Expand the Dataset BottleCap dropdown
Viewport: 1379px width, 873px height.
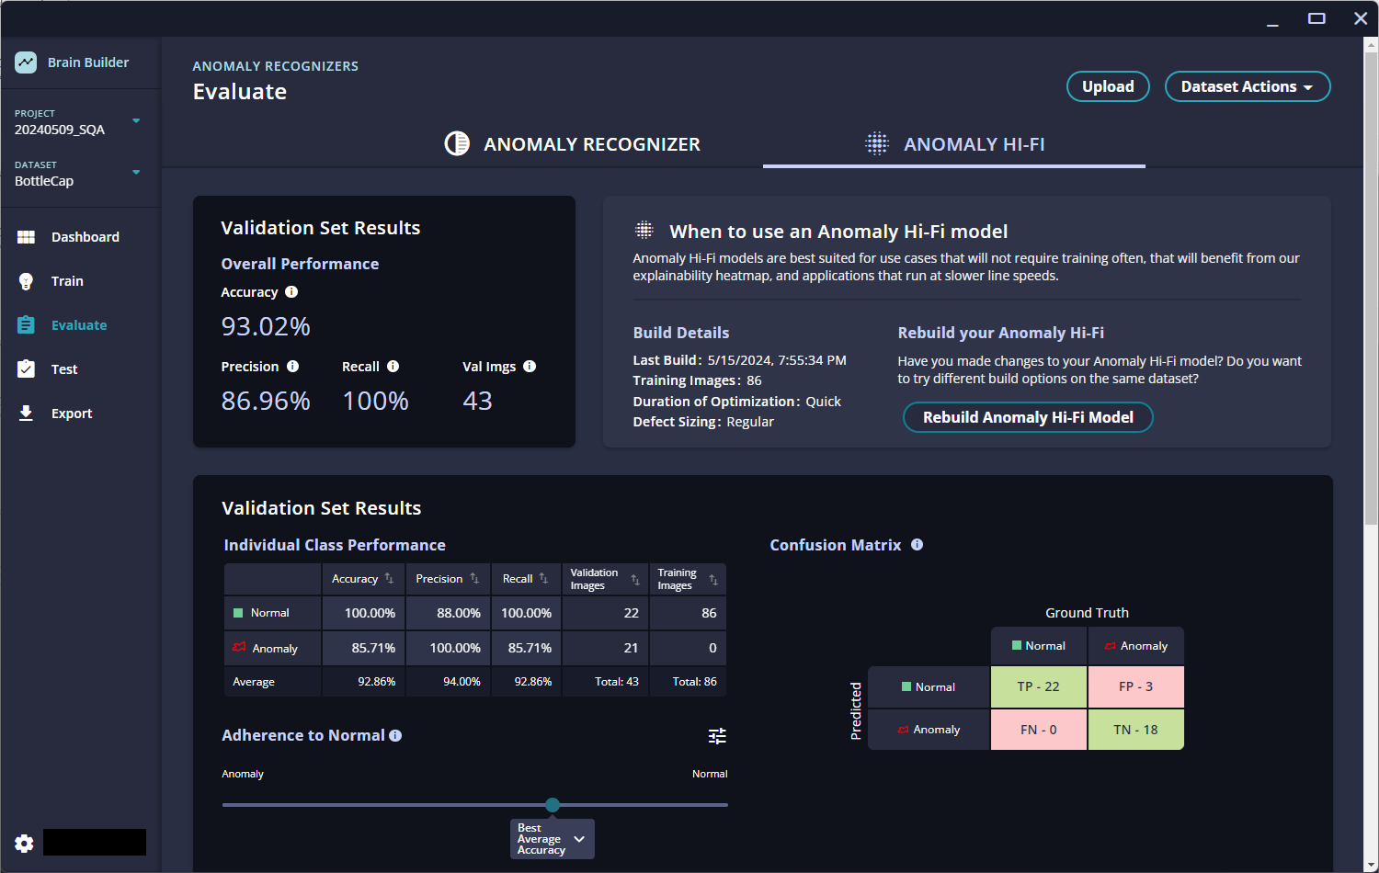point(136,173)
